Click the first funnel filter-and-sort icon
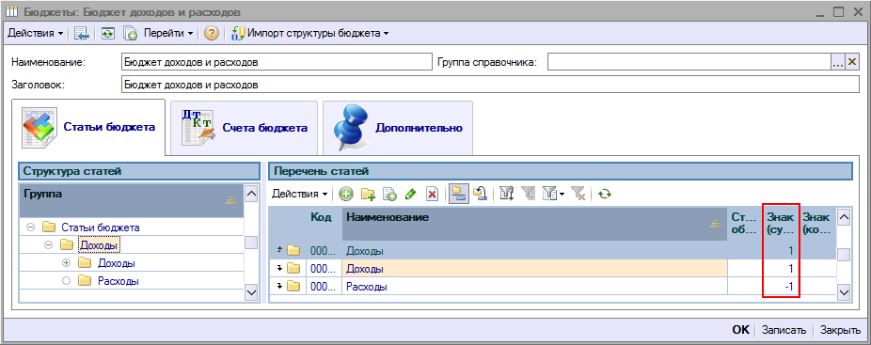Screen dimensions: 871x345 click(506, 194)
